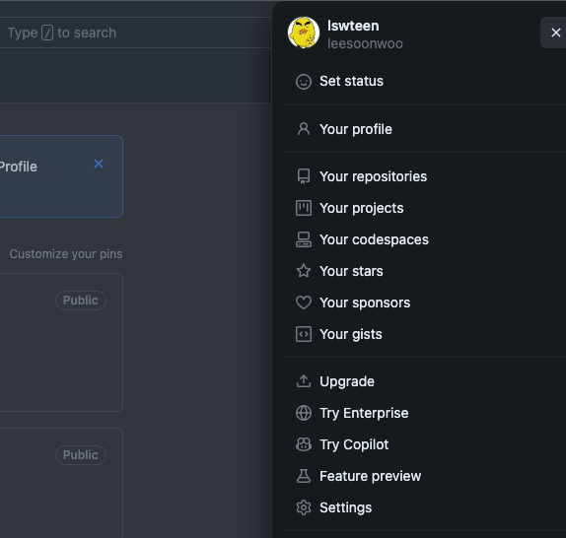Focus the Type / to search field
The width and height of the screenshot is (566, 538).
pyautogui.click(x=135, y=33)
